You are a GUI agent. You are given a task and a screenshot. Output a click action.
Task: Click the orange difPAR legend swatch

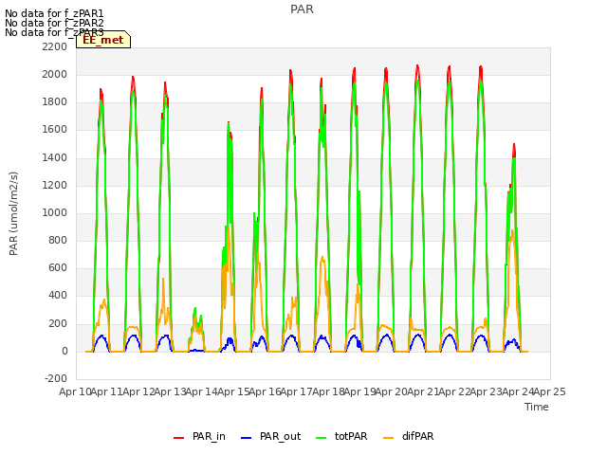[x=388, y=438]
